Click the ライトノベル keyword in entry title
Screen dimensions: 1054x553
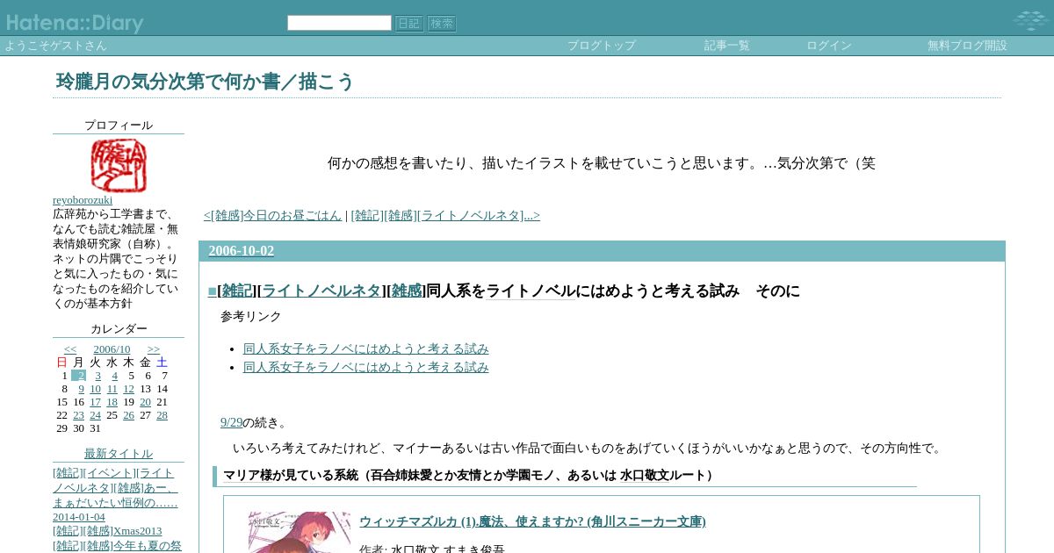click(531, 291)
